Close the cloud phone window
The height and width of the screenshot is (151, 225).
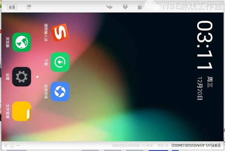[x=6, y=146]
